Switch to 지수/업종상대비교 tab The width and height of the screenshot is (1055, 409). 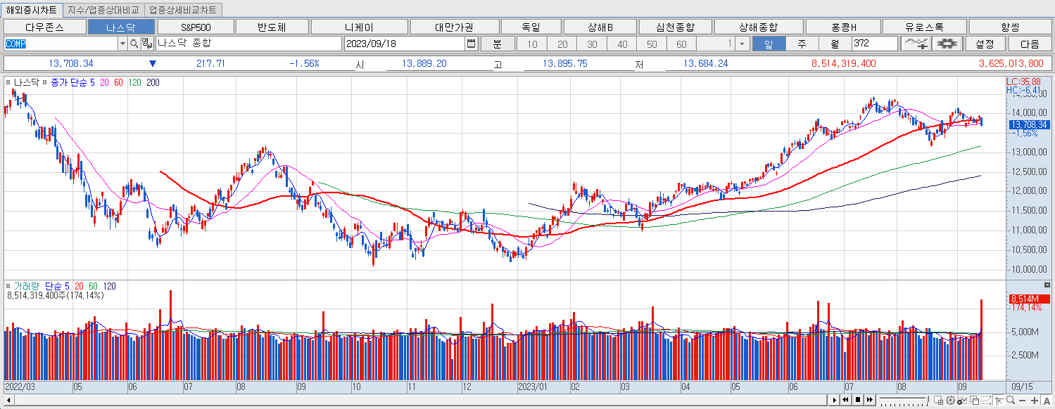click(105, 10)
